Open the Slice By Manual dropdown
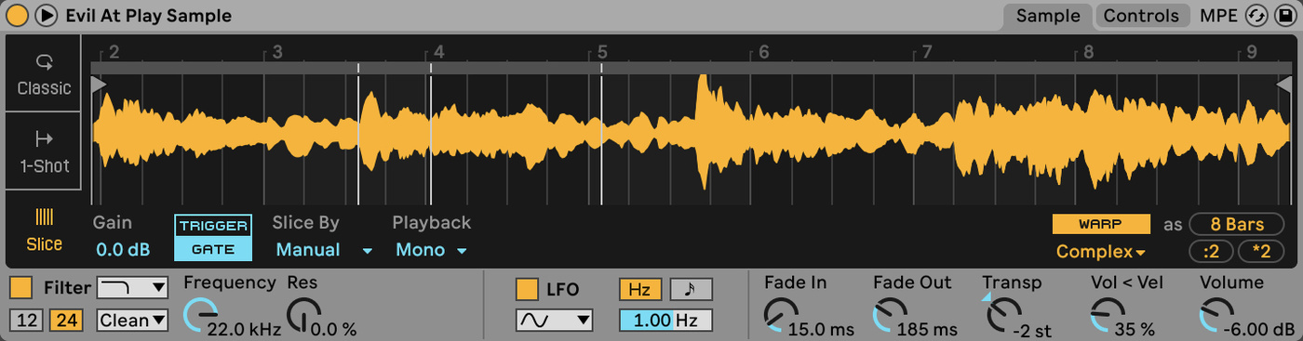The image size is (1303, 341). [x=324, y=250]
